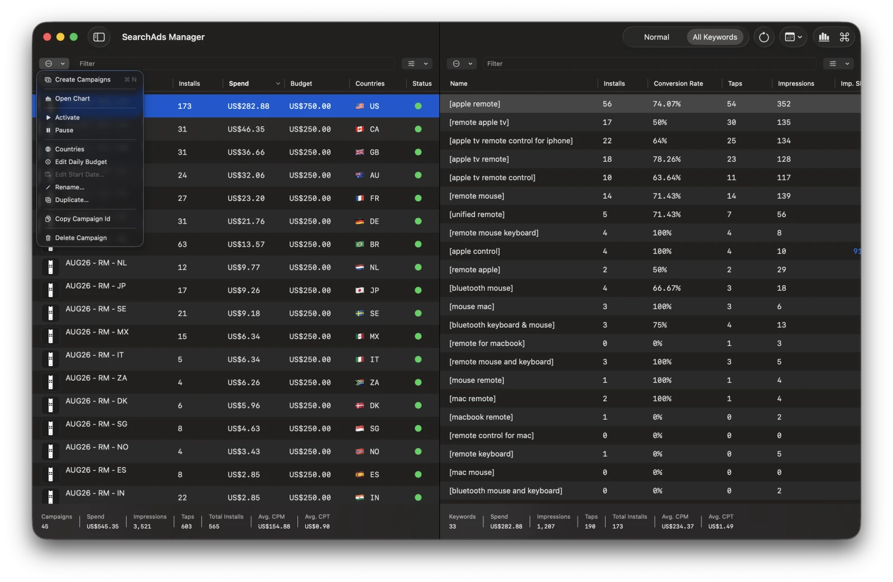Click the CA flag icon
The height and width of the screenshot is (582, 893).
pyautogui.click(x=360, y=129)
